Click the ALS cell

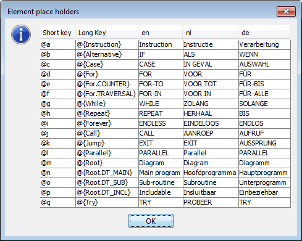point(211,54)
